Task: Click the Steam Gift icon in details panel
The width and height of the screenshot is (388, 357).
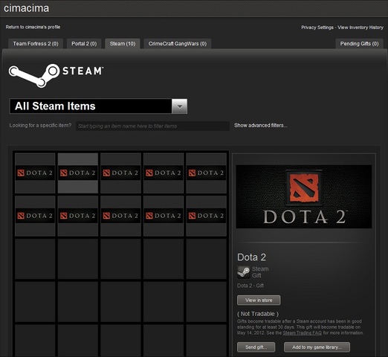Action: [243, 272]
